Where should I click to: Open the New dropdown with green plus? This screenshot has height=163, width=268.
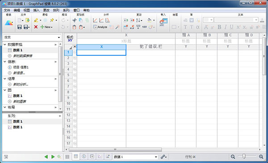point(46,27)
